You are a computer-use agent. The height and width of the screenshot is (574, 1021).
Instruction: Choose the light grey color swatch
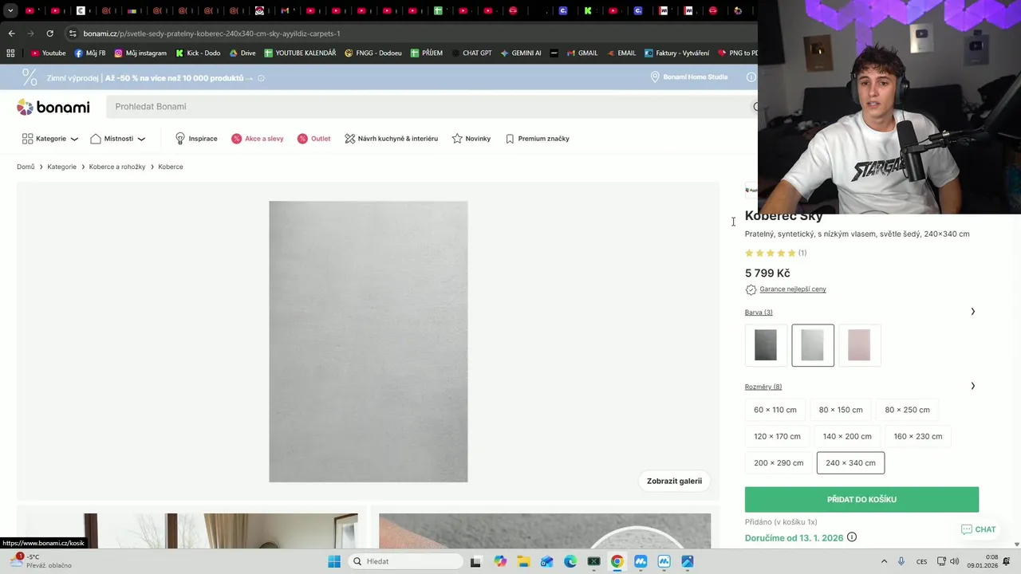pos(813,345)
